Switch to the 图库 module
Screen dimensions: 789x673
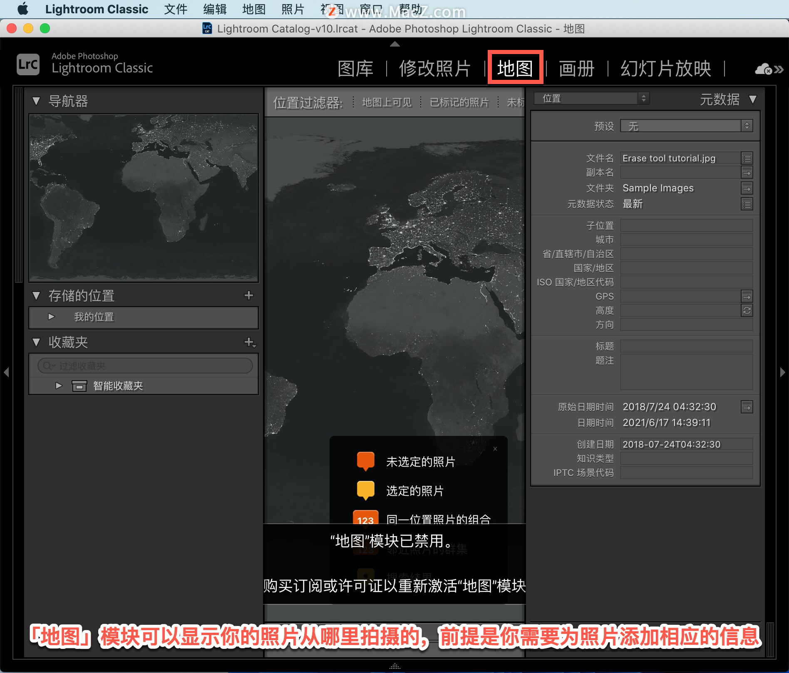[355, 69]
